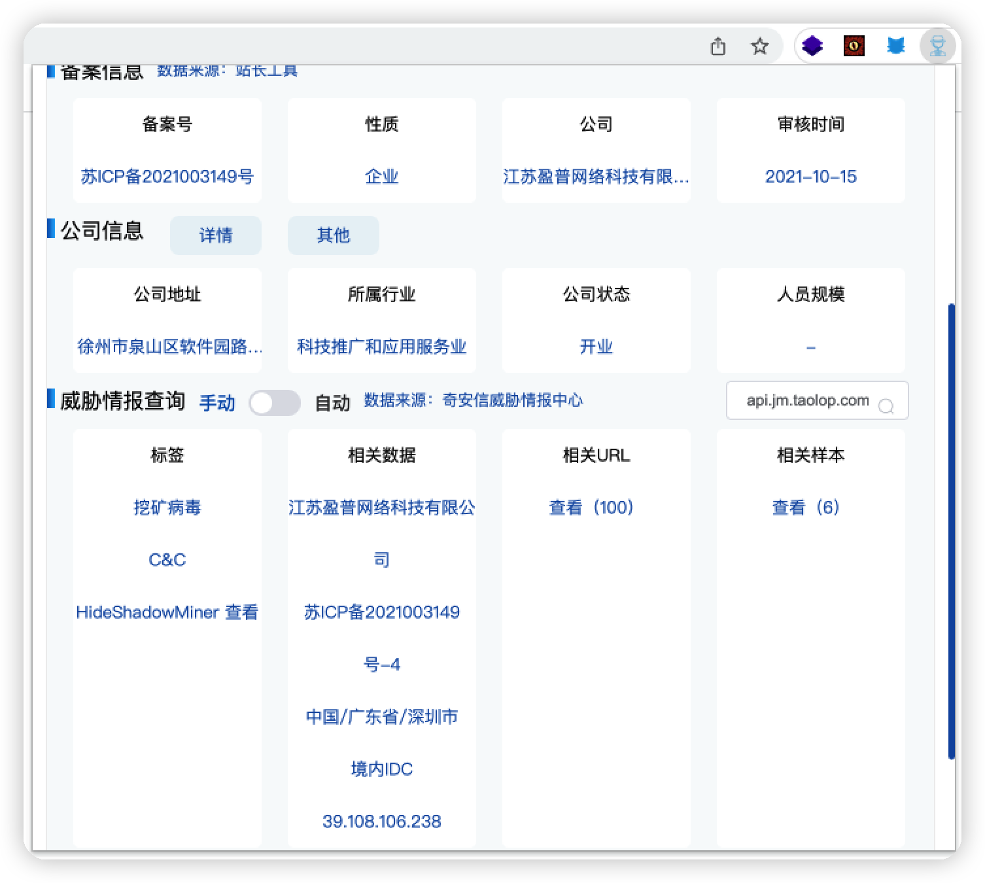
Task: Click the browser share icon
Action: 718,46
